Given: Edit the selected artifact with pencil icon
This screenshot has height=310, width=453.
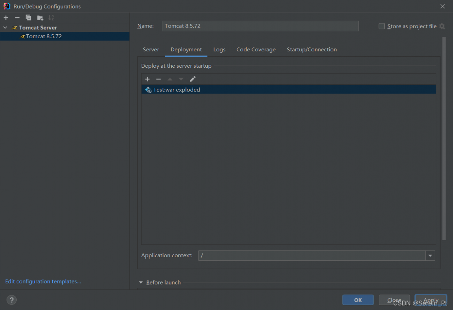Looking at the screenshot, I should coord(193,79).
